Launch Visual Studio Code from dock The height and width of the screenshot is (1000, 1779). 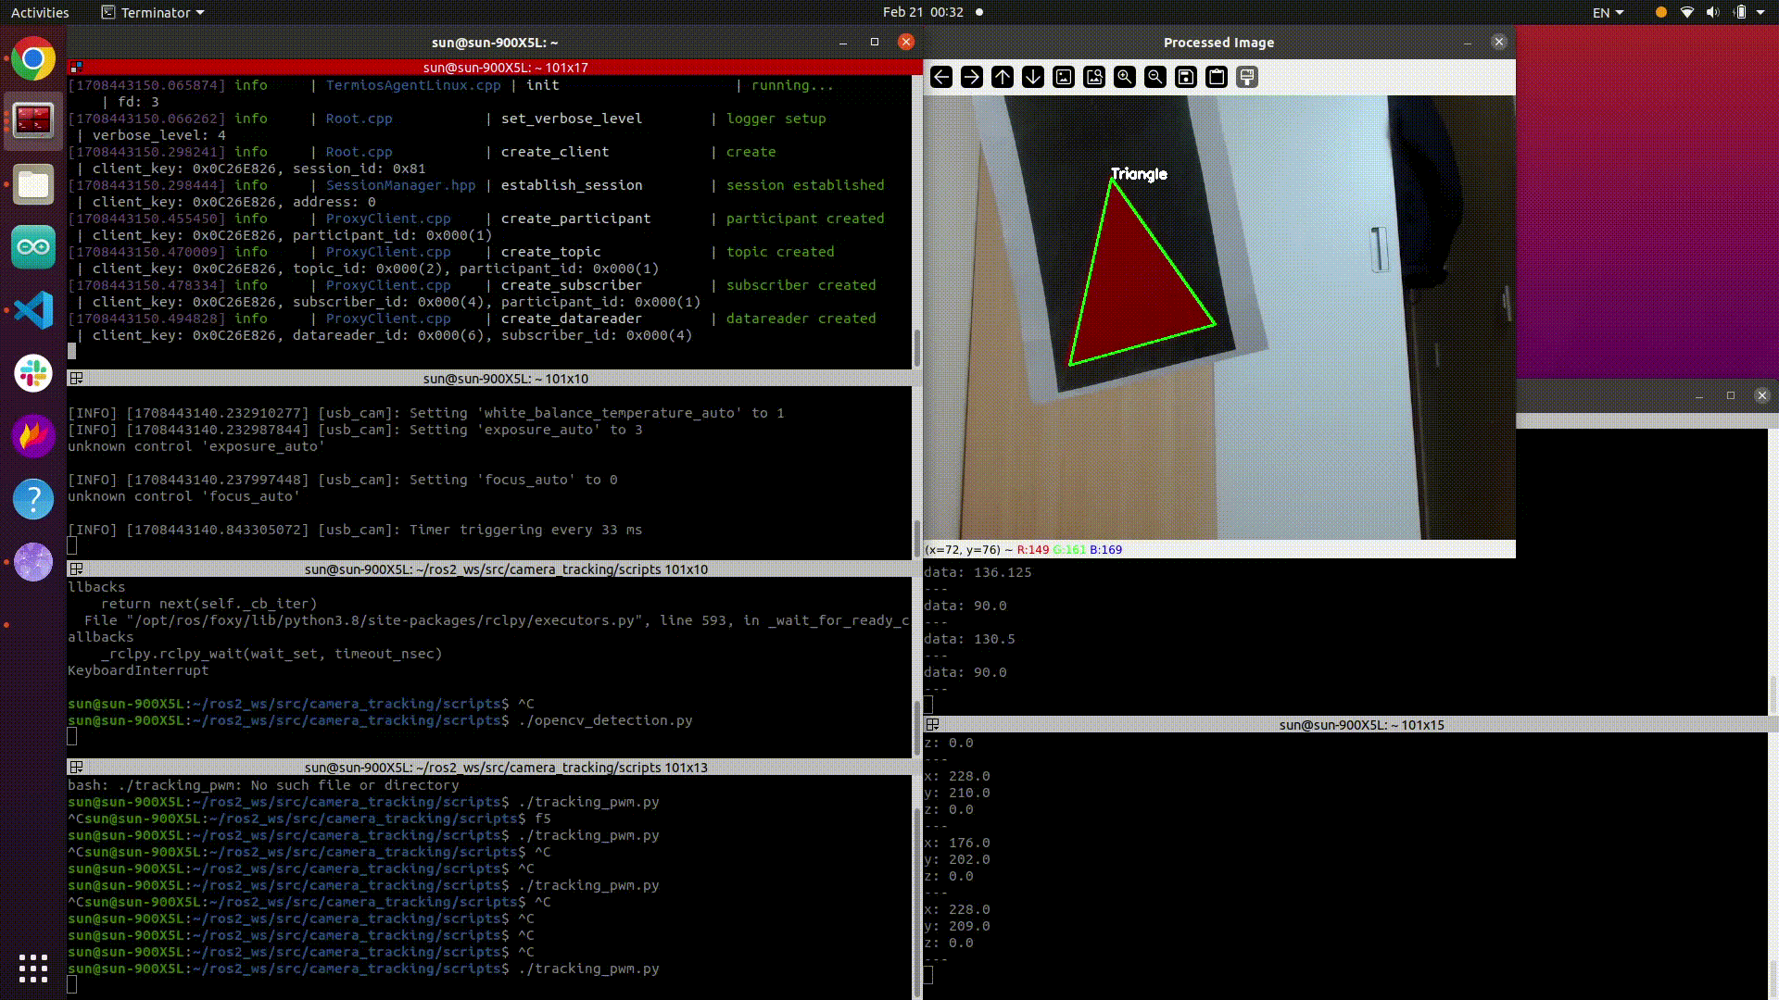(x=33, y=310)
